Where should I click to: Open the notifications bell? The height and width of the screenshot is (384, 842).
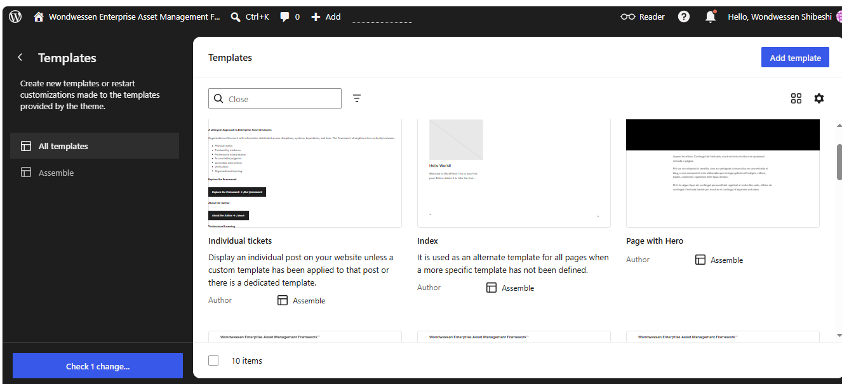coord(711,17)
